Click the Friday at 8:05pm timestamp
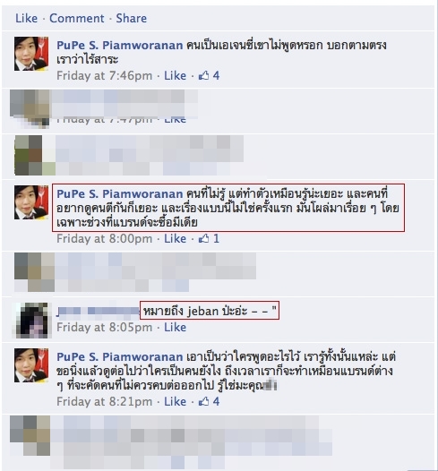Image resolution: width=438 pixels, height=471 pixels. pyautogui.click(x=104, y=327)
